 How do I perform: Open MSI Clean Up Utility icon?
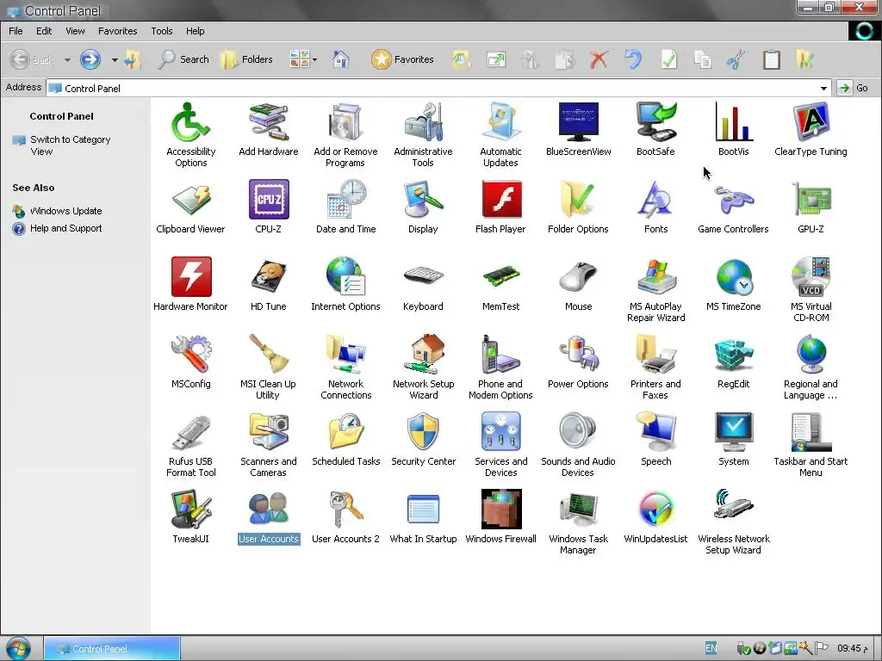point(269,355)
